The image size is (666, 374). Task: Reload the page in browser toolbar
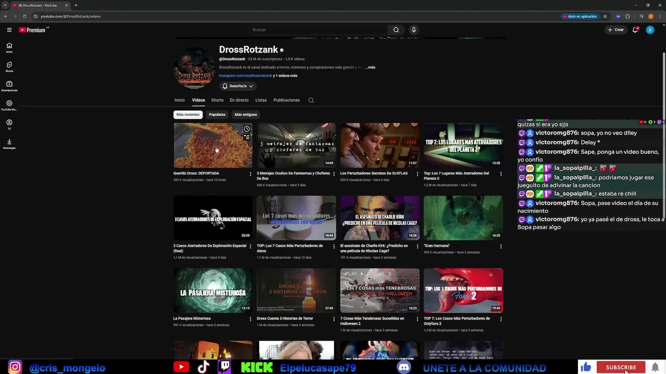click(x=24, y=16)
